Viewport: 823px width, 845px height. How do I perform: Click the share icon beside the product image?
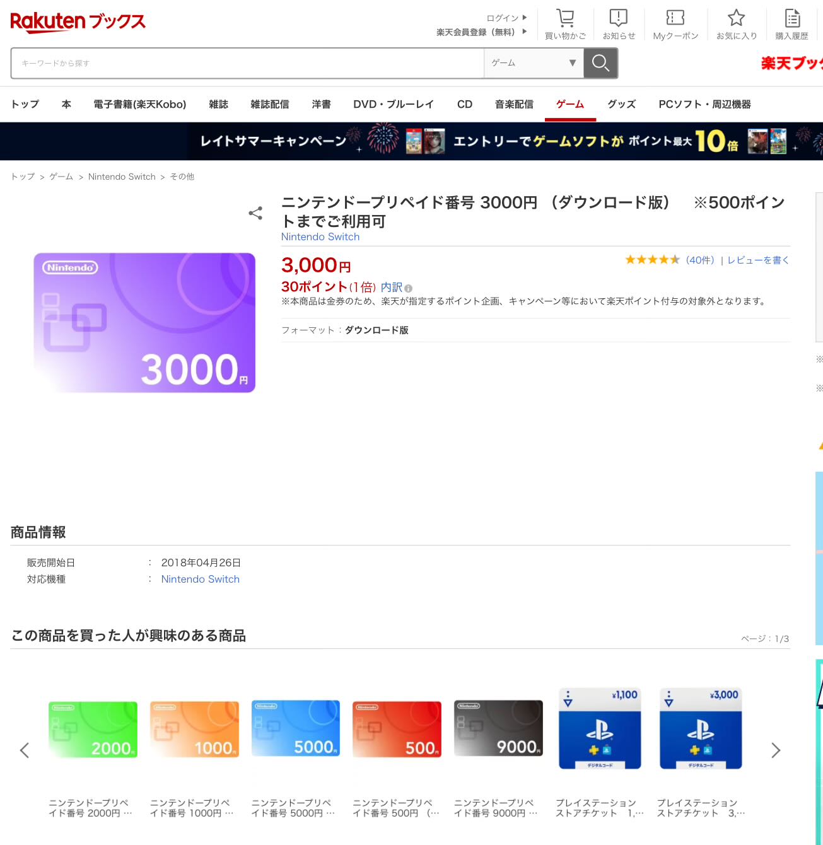pos(255,213)
